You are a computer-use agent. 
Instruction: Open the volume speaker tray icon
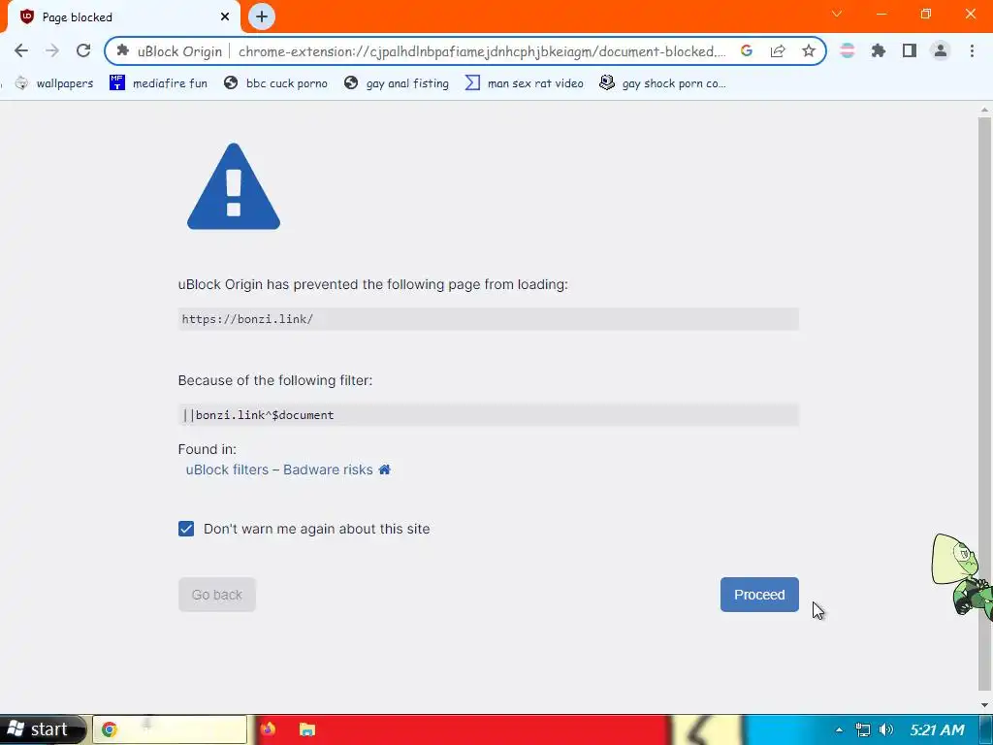click(x=886, y=729)
